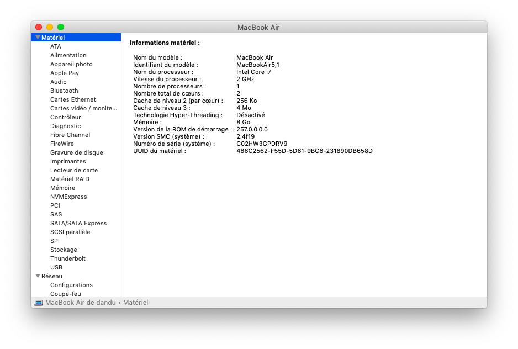Select Apple Pay entry
The image size is (518, 349).
(x=65, y=73)
